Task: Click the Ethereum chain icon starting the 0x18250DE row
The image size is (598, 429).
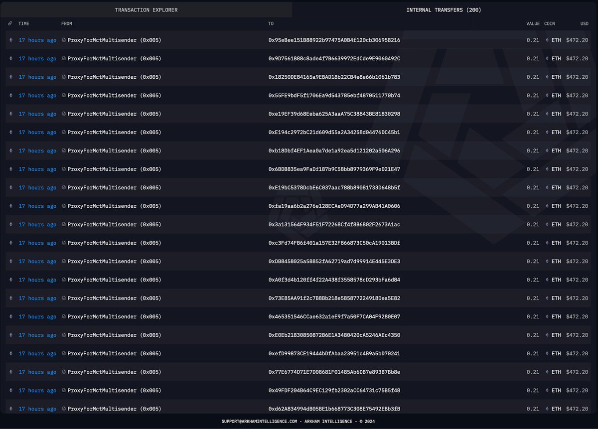Action: (11, 77)
